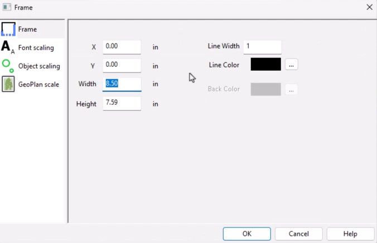Switch to the Frame tab label
This screenshot has width=377, height=243.
coord(27,30)
